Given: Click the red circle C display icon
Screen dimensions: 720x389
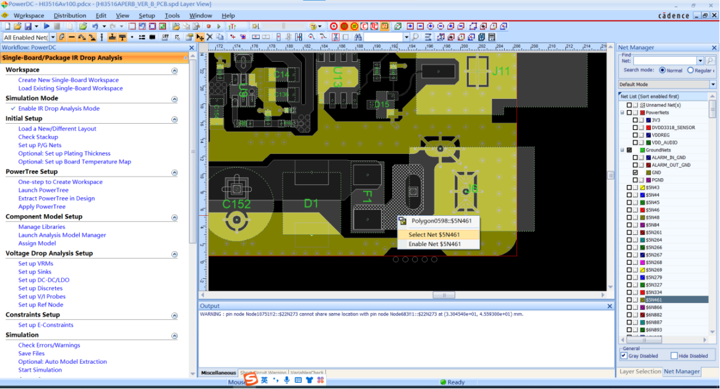Looking at the screenshot, I should [364, 27].
